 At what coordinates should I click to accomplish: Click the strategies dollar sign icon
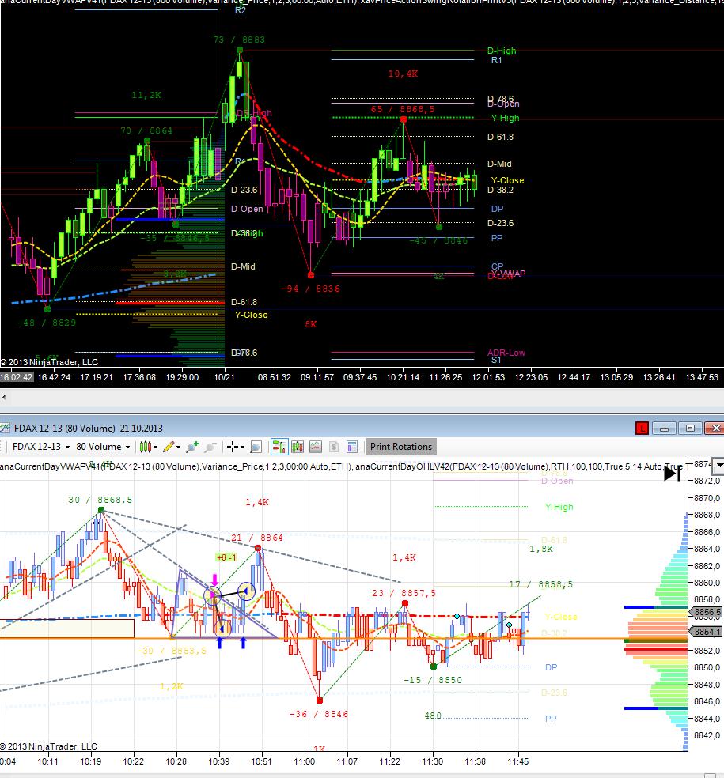tap(334, 447)
